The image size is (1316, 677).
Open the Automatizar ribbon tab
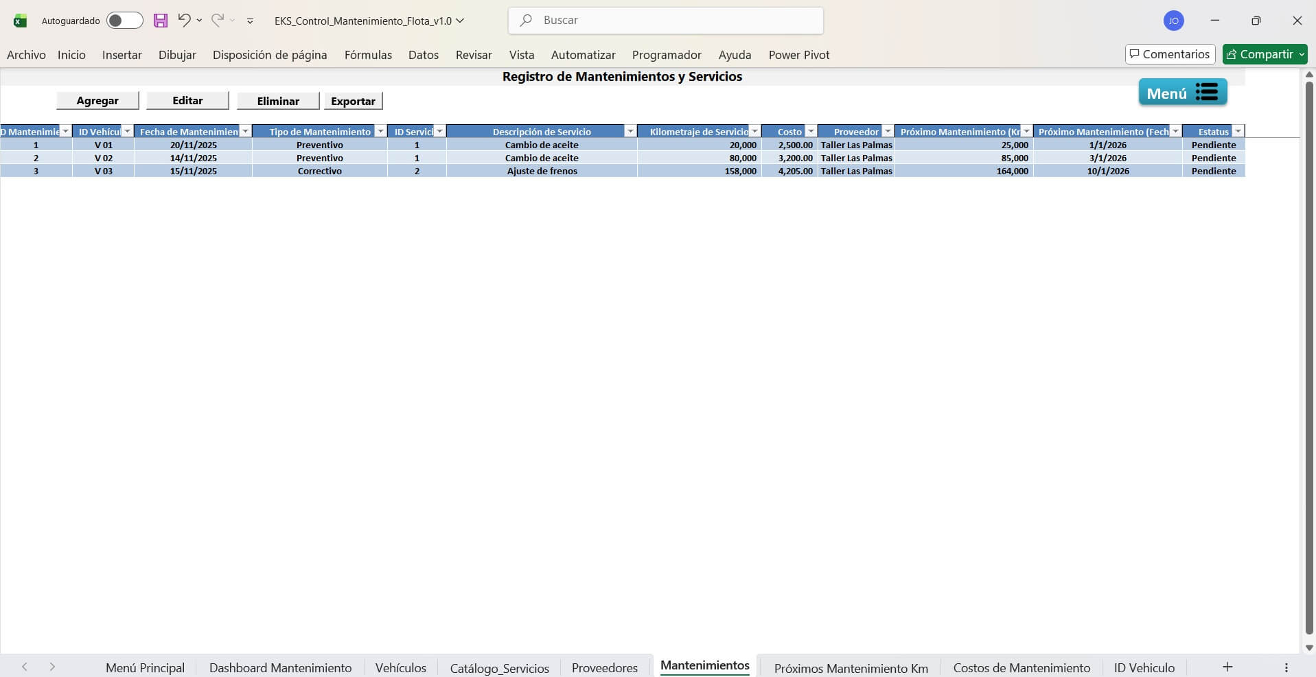[584, 55]
